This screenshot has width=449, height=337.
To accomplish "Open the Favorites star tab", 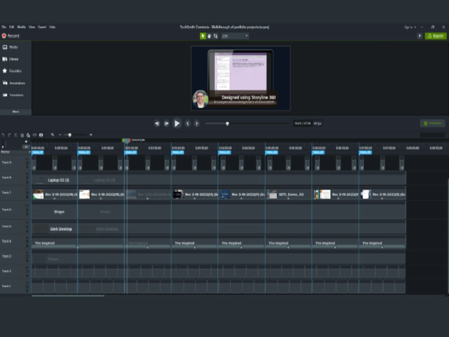I will pyautogui.click(x=12, y=71).
